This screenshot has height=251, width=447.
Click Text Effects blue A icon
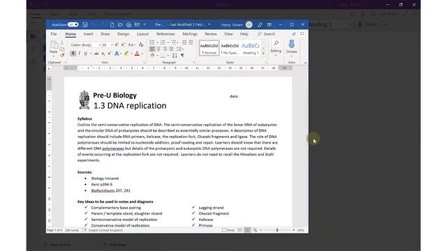117,54
